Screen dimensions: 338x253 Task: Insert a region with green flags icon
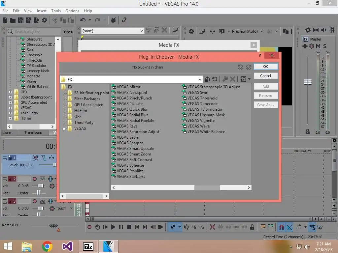pyautogui.click(x=271, y=227)
